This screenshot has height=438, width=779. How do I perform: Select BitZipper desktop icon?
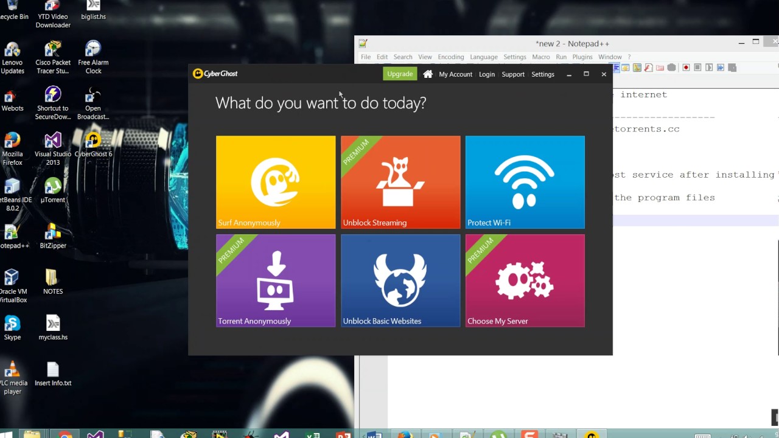click(53, 237)
